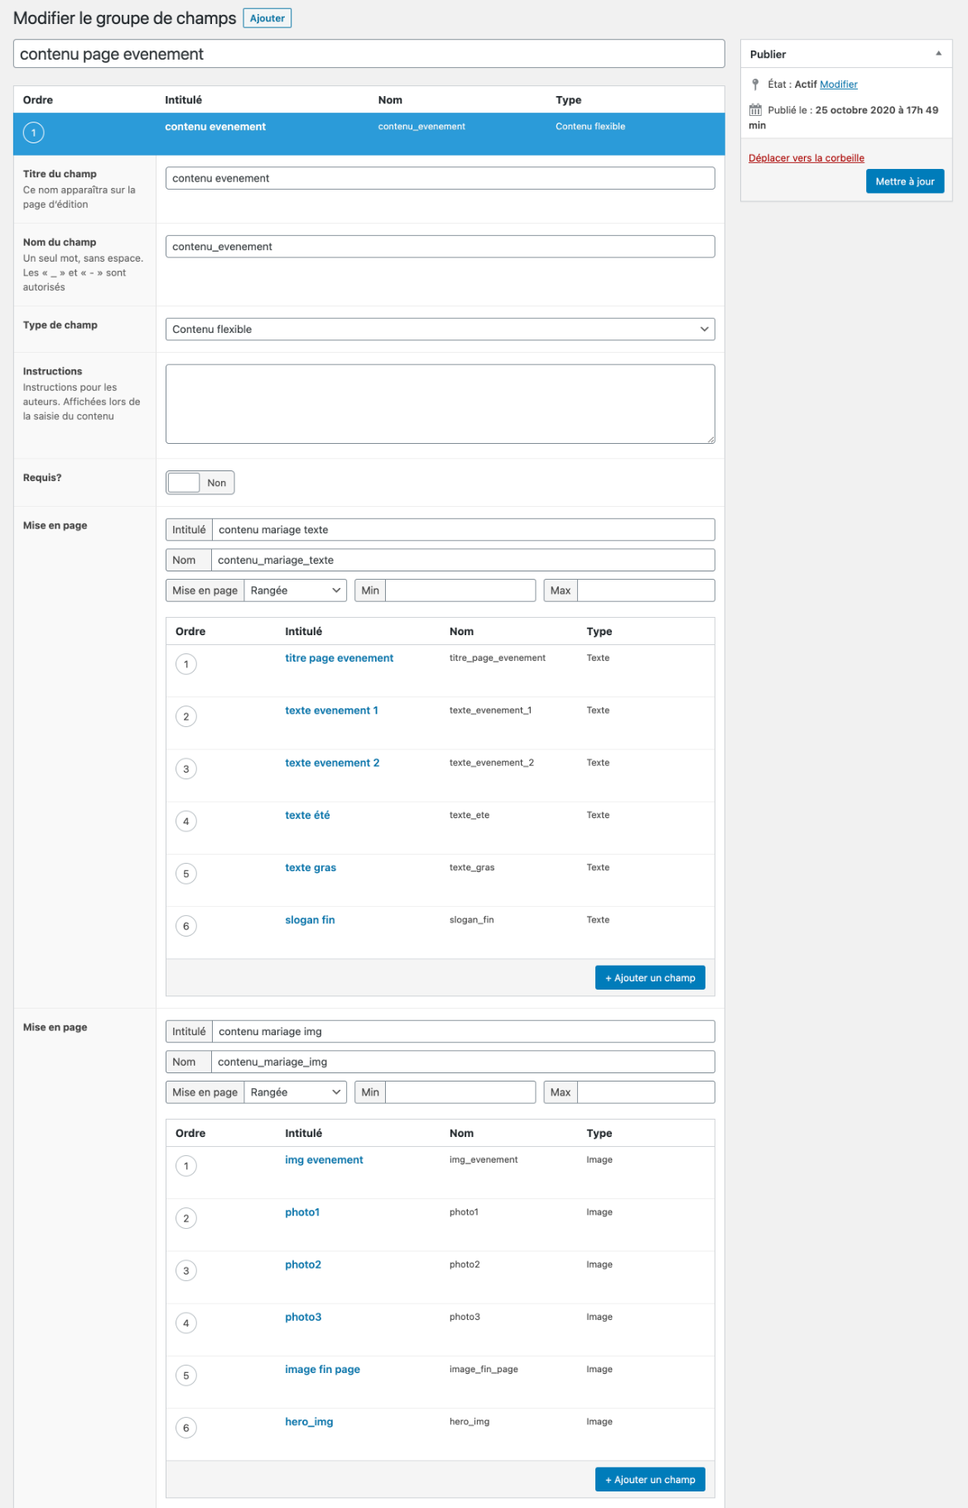Click Ajouter un champ under text fields
Image resolution: width=968 pixels, height=1508 pixels.
tap(650, 978)
